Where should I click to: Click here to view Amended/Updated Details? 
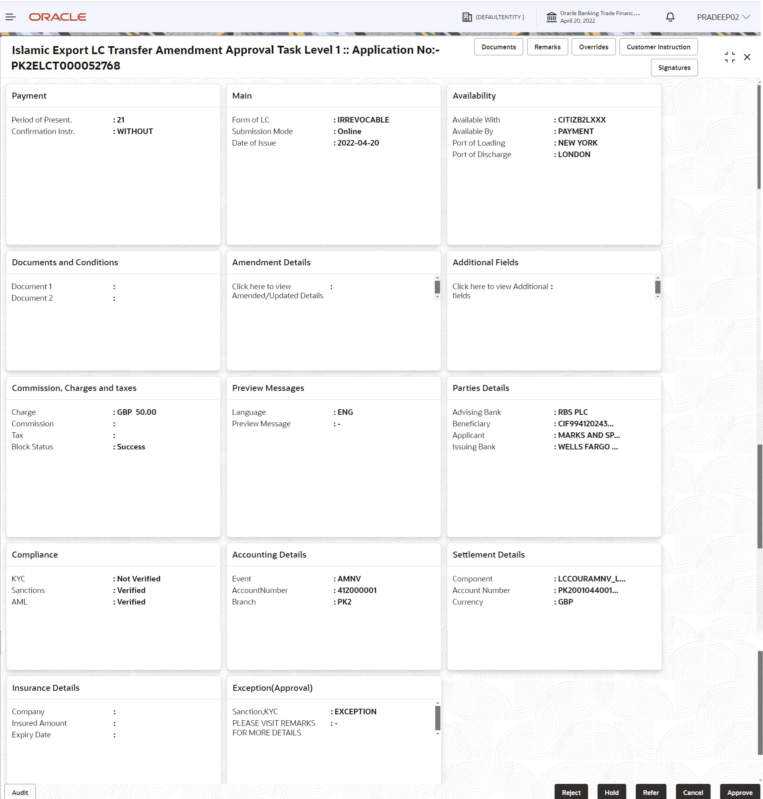coord(277,291)
